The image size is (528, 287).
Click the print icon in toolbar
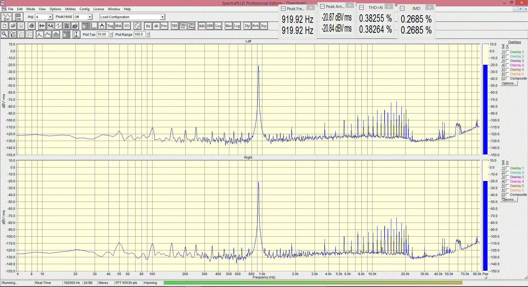click(x=32, y=26)
